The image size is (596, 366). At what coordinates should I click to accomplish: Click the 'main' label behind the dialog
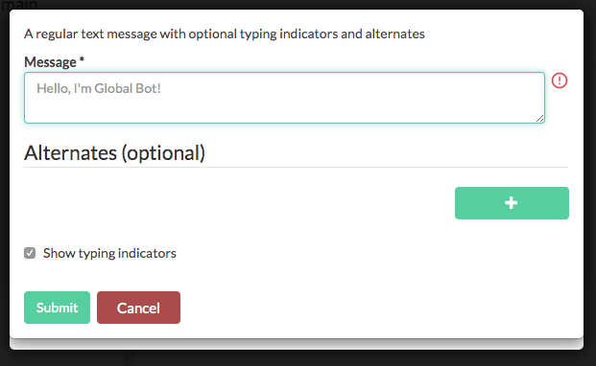pos(19,5)
